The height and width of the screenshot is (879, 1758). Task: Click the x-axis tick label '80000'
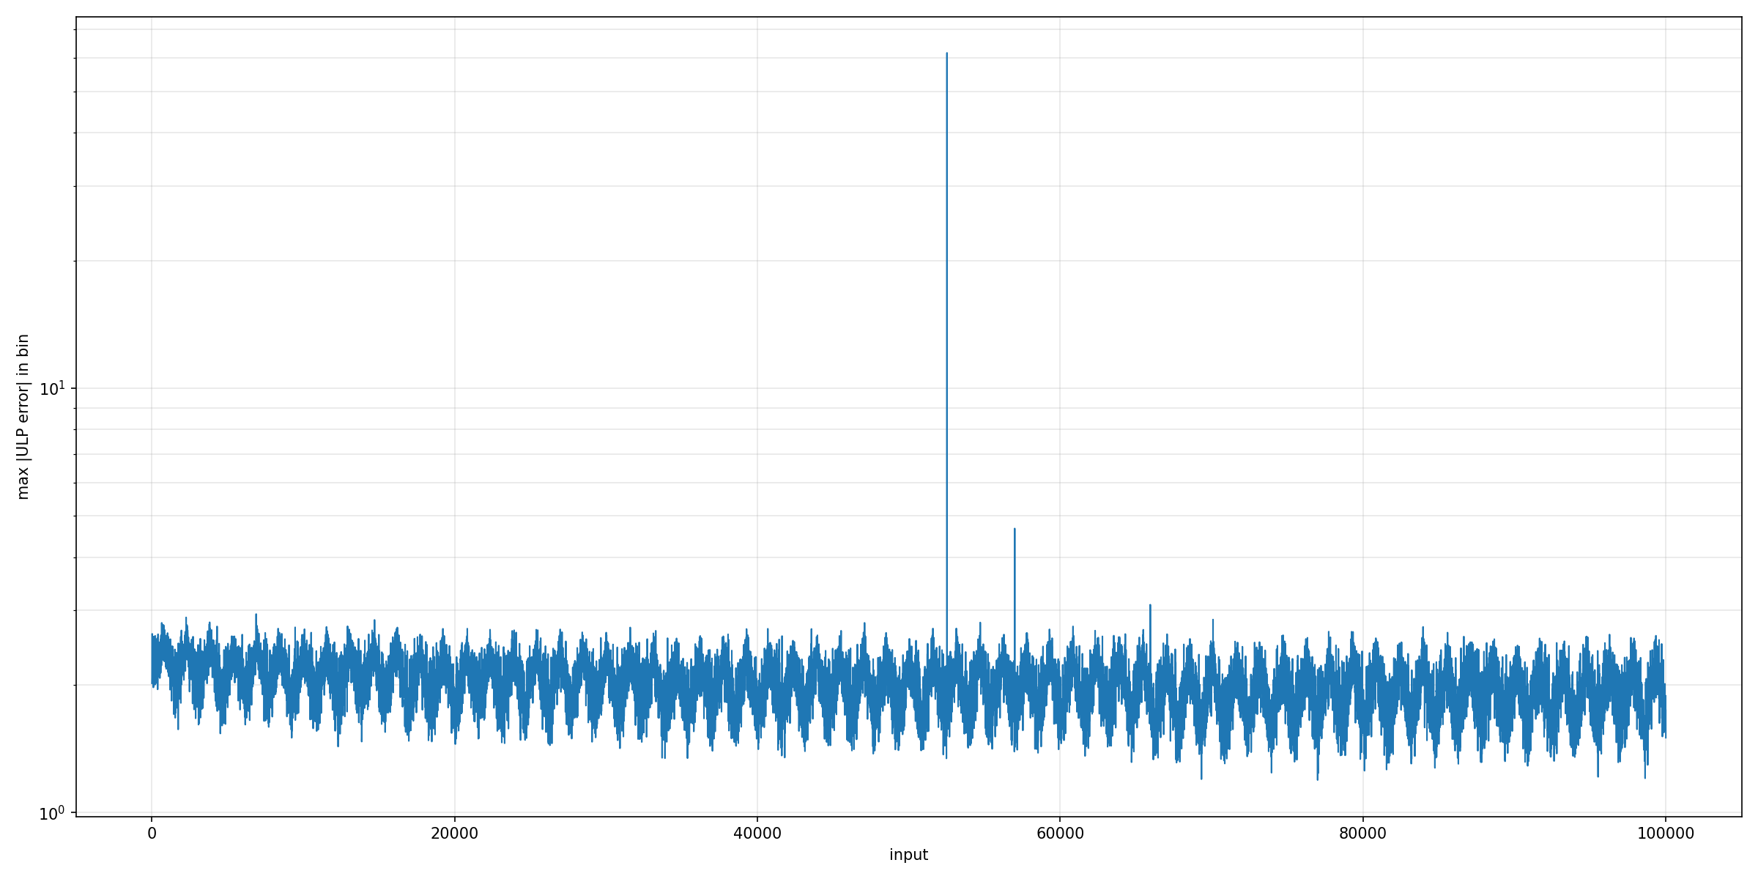pyautogui.click(x=1362, y=834)
